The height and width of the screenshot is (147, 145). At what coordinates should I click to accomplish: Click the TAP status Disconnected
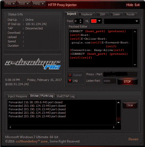(34, 28)
